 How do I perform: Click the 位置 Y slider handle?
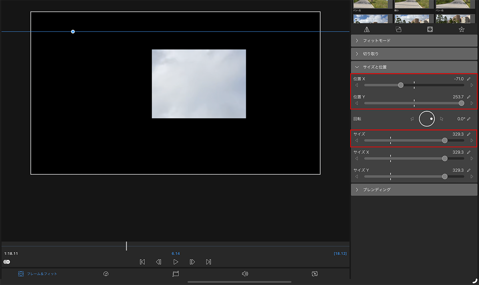(x=461, y=103)
